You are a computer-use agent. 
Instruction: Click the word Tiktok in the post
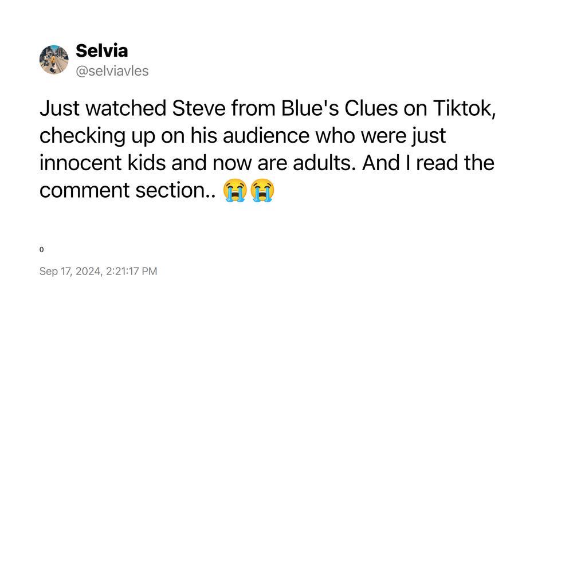pyautogui.click(x=465, y=108)
